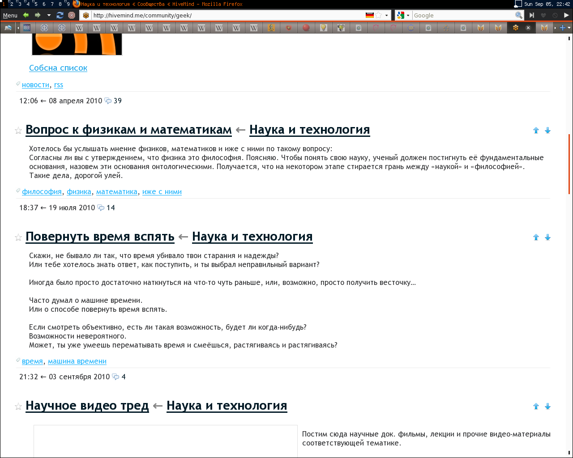Favorite the 'Вопрос к физикам и математикам' post

18,131
